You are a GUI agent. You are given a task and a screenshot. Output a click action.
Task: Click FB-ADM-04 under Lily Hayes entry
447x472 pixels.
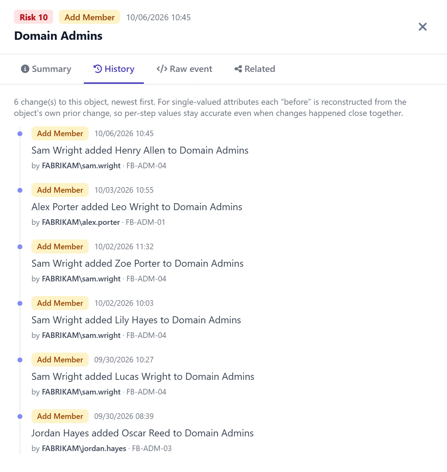coord(146,335)
